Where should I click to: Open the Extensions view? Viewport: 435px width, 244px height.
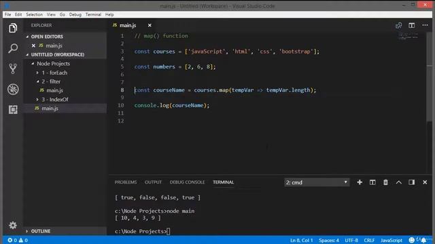13,110
